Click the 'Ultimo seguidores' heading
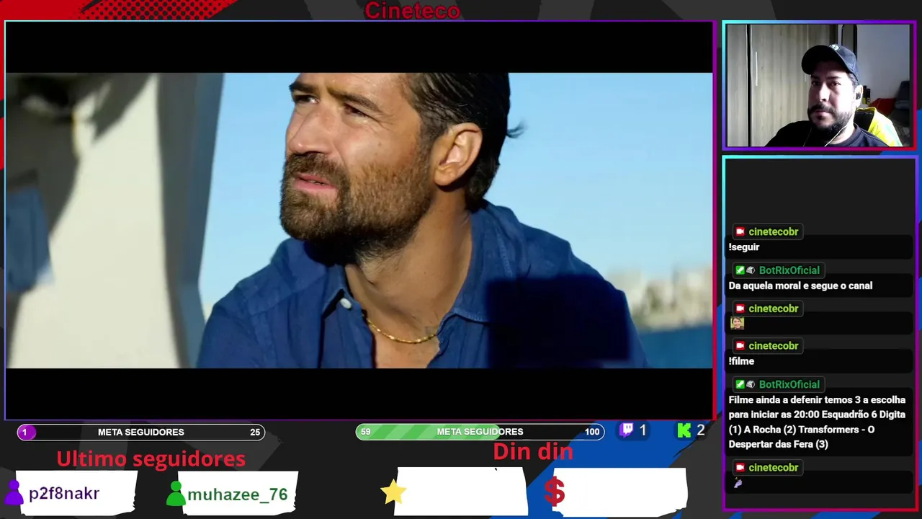 pos(151,459)
